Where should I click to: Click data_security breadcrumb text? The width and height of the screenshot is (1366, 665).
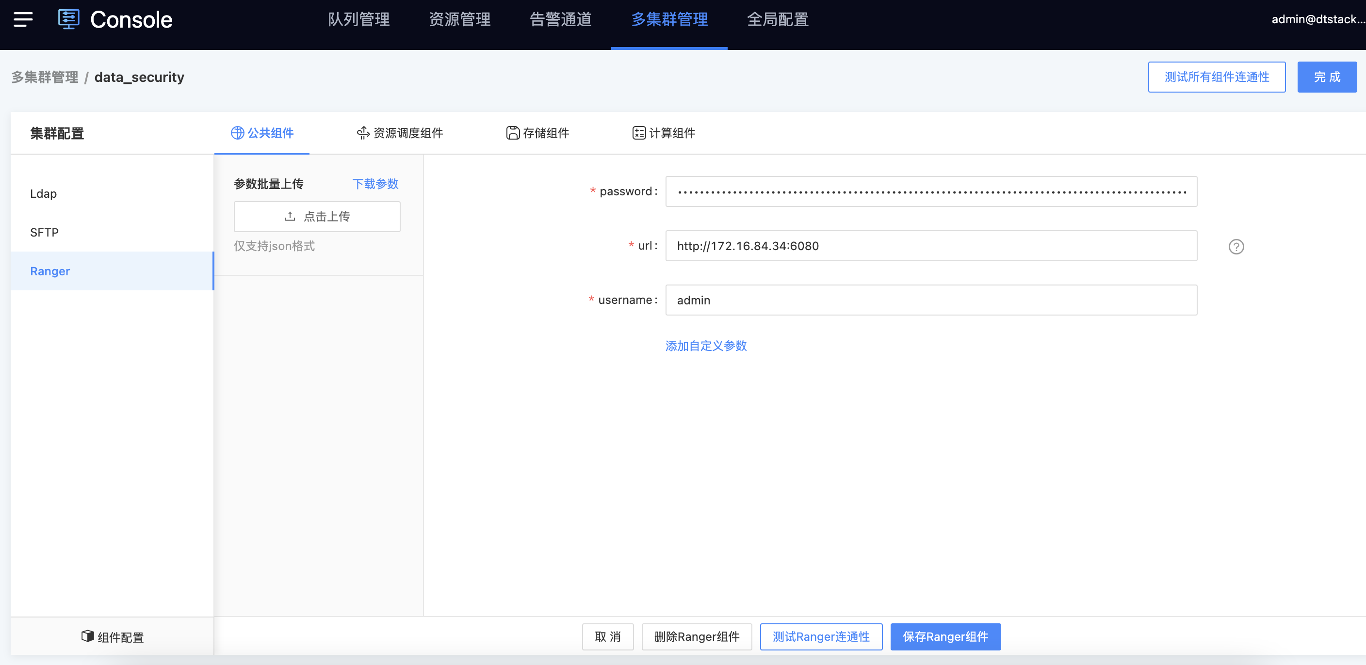pyautogui.click(x=140, y=78)
